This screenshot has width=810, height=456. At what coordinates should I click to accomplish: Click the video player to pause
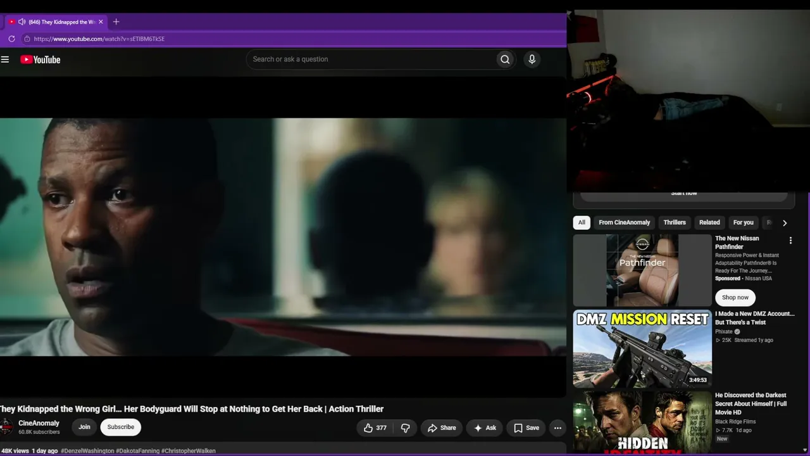coord(283,237)
